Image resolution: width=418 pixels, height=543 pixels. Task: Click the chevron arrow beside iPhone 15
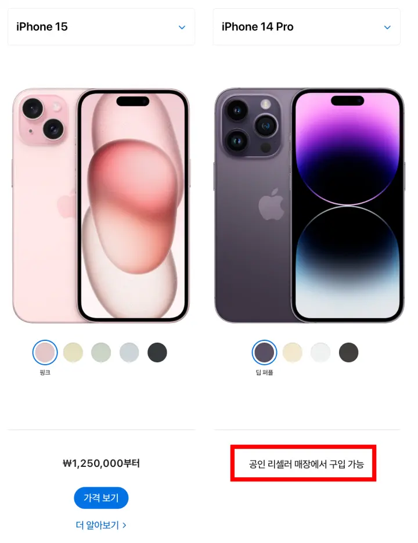[x=182, y=27]
